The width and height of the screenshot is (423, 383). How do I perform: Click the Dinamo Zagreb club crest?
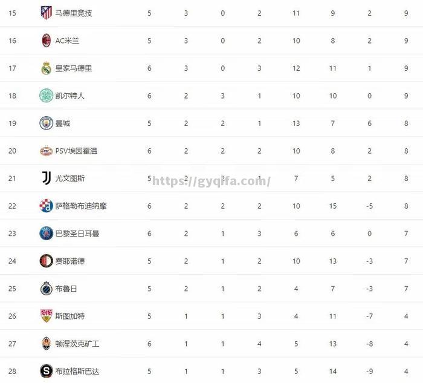(x=46, y=206)
